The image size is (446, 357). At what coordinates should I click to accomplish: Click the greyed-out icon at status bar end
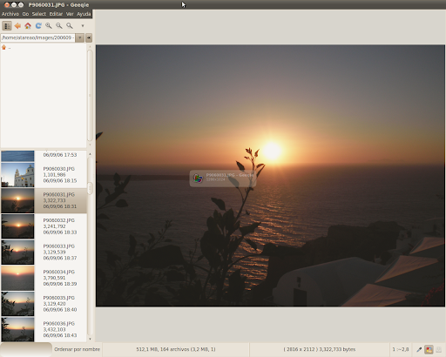point(439,350)
